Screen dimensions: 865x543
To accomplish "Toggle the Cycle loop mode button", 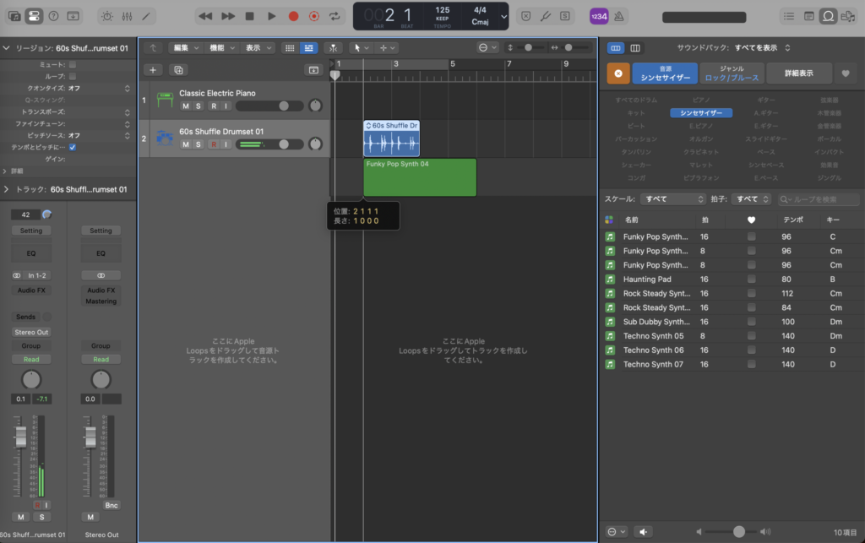I will click(x=335, y=16).
